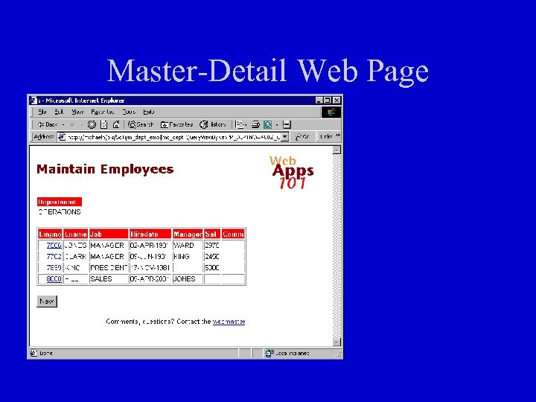This screenshot has height=402, width=536.
Task: Click the Refresh page icon
Action: click(x=104, y=124)
